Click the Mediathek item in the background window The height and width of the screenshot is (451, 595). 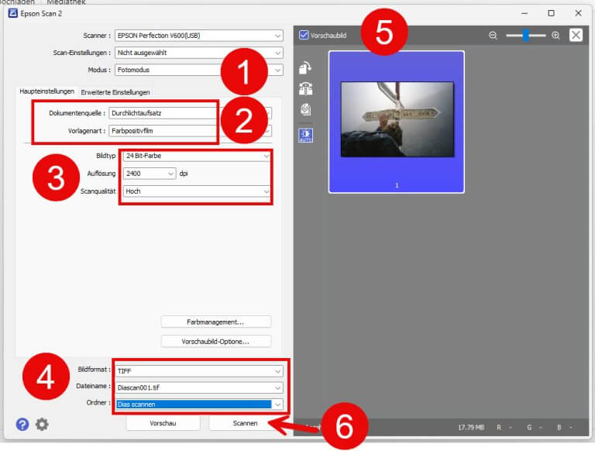pos(66,2)
